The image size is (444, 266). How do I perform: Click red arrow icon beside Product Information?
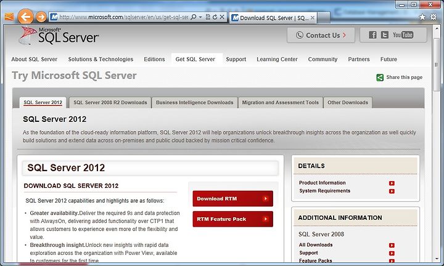coord(392,183)
